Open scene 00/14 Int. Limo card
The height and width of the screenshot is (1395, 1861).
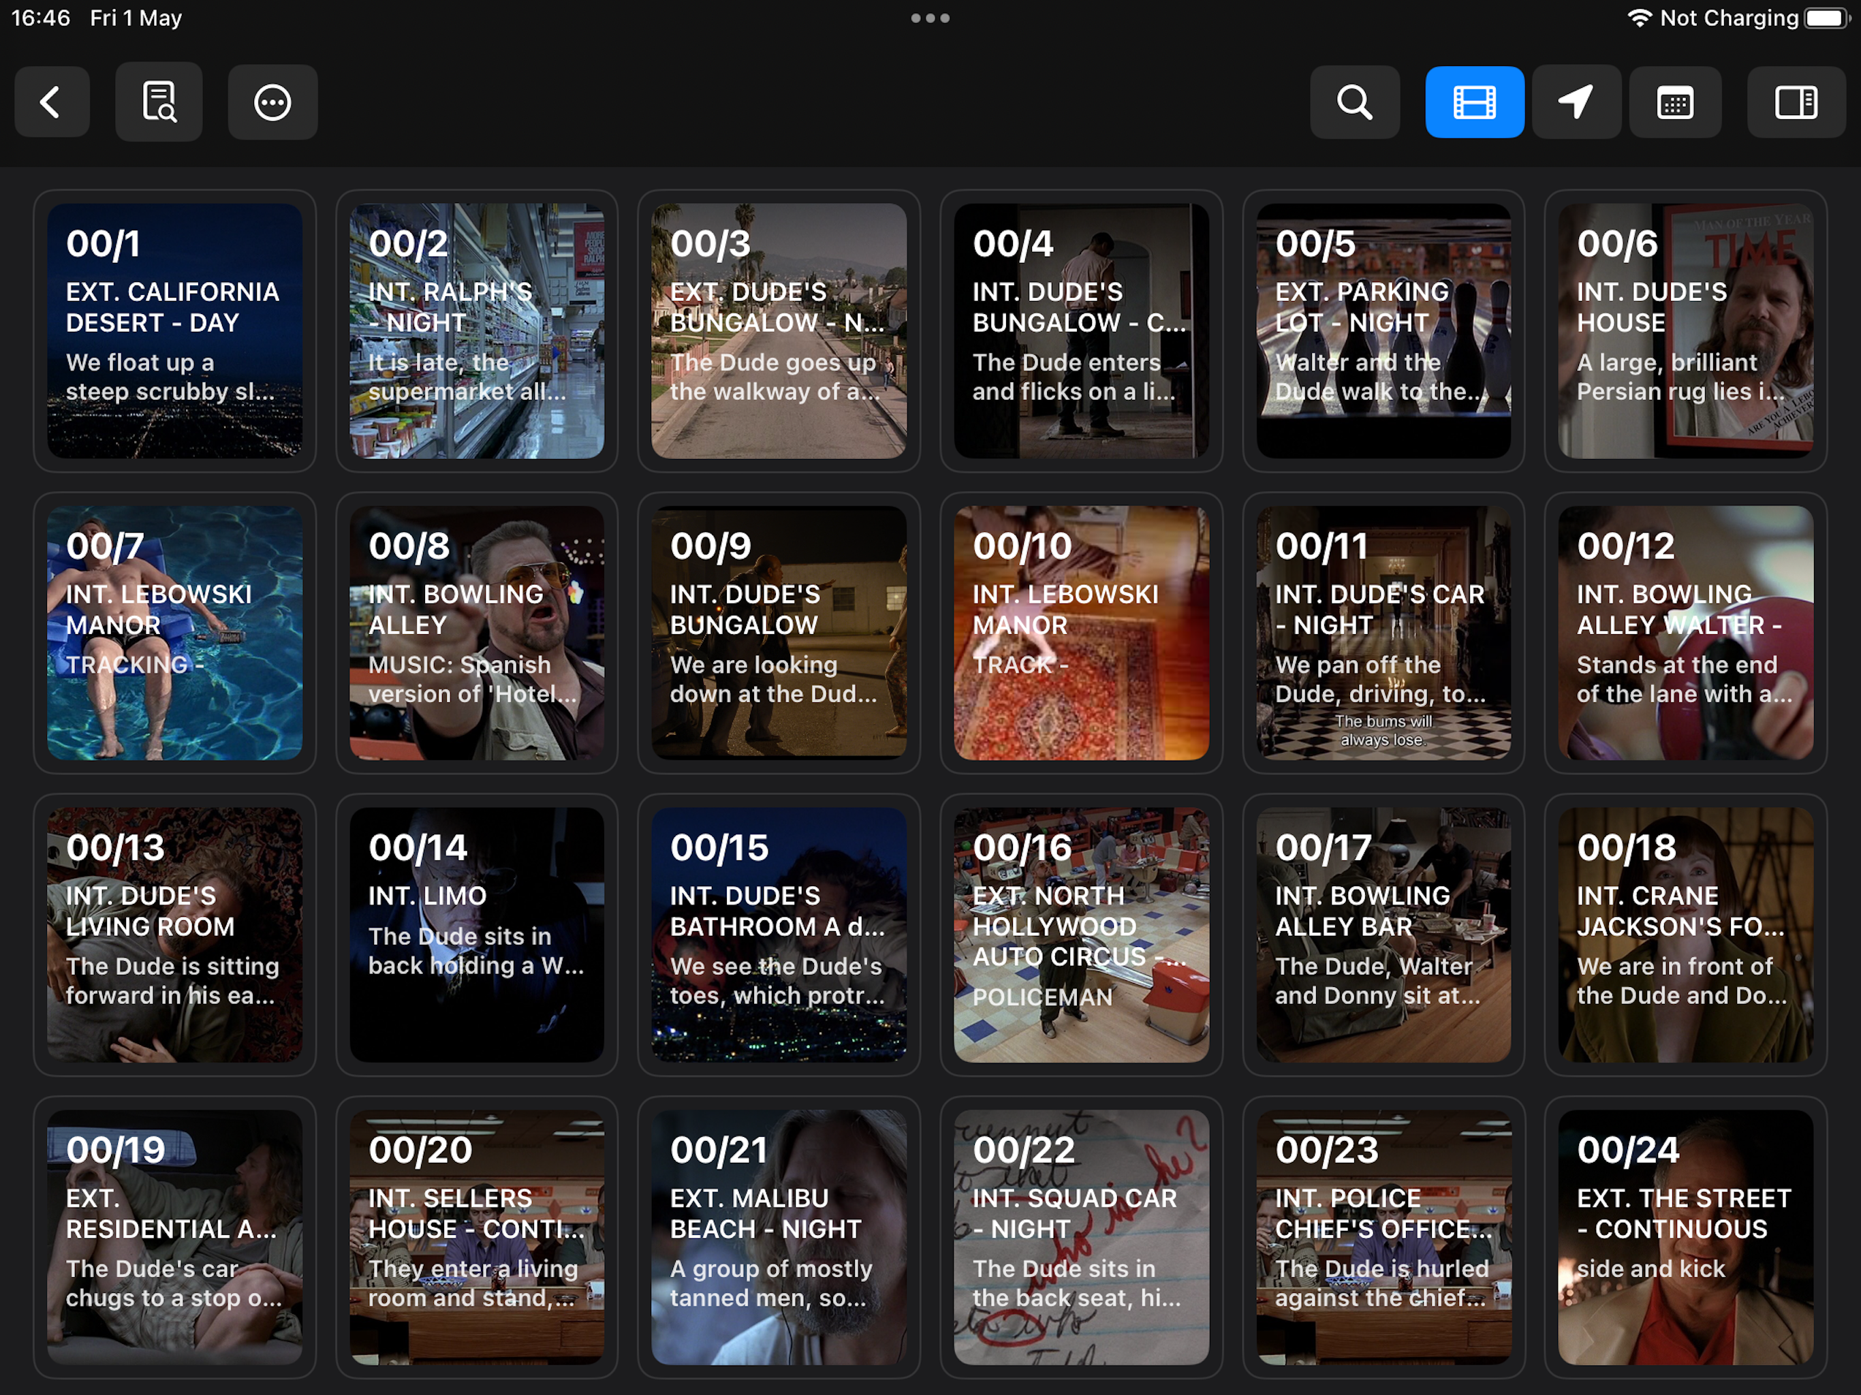(477, 935)
